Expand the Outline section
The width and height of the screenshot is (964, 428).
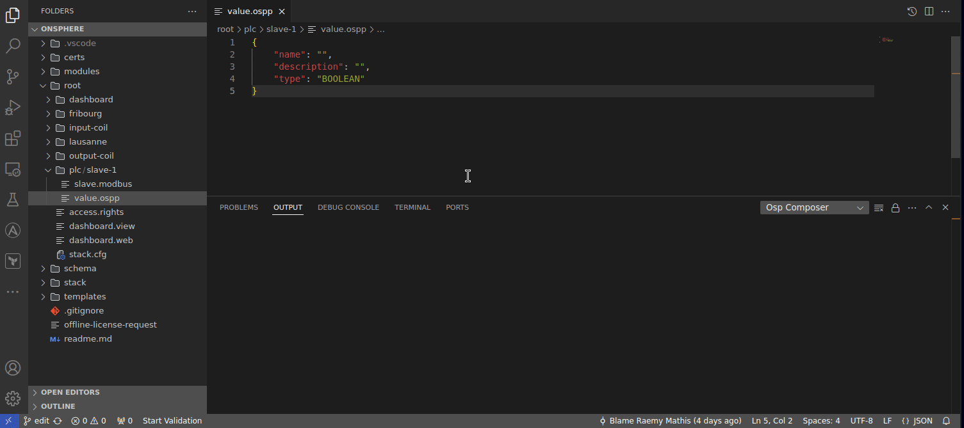pos(118,406)
